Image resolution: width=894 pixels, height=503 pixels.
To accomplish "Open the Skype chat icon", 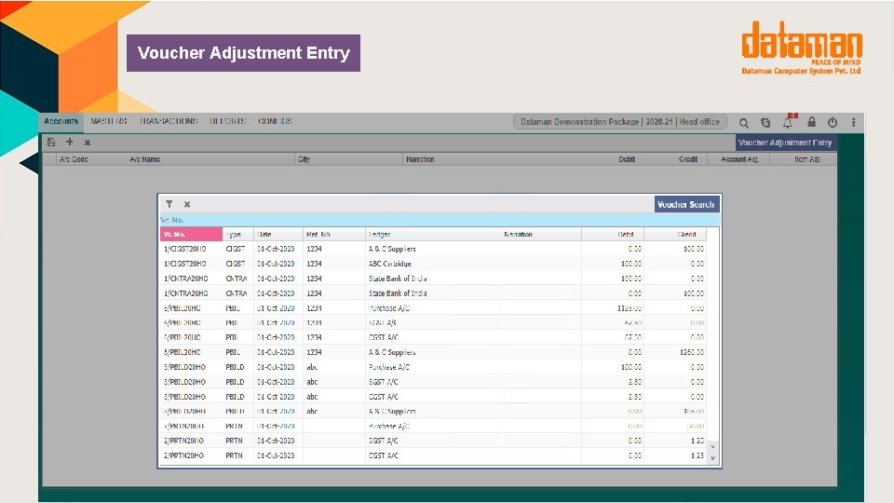I will point(765,123).
